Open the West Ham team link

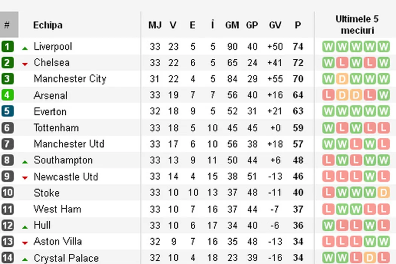(57, 209)
